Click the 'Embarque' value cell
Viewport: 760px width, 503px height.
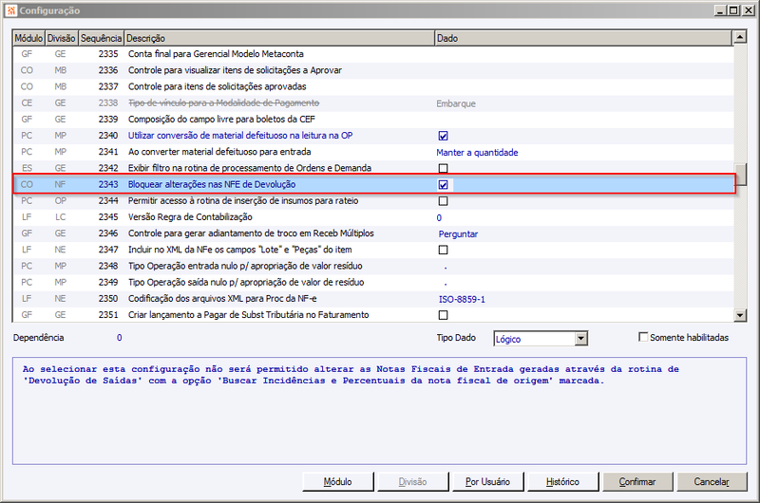click(x=456, y=103)
